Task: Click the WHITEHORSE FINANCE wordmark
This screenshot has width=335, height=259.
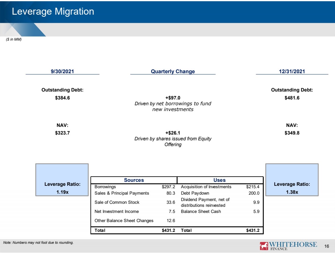Action: pyautogui.click(x=293, y=246)
